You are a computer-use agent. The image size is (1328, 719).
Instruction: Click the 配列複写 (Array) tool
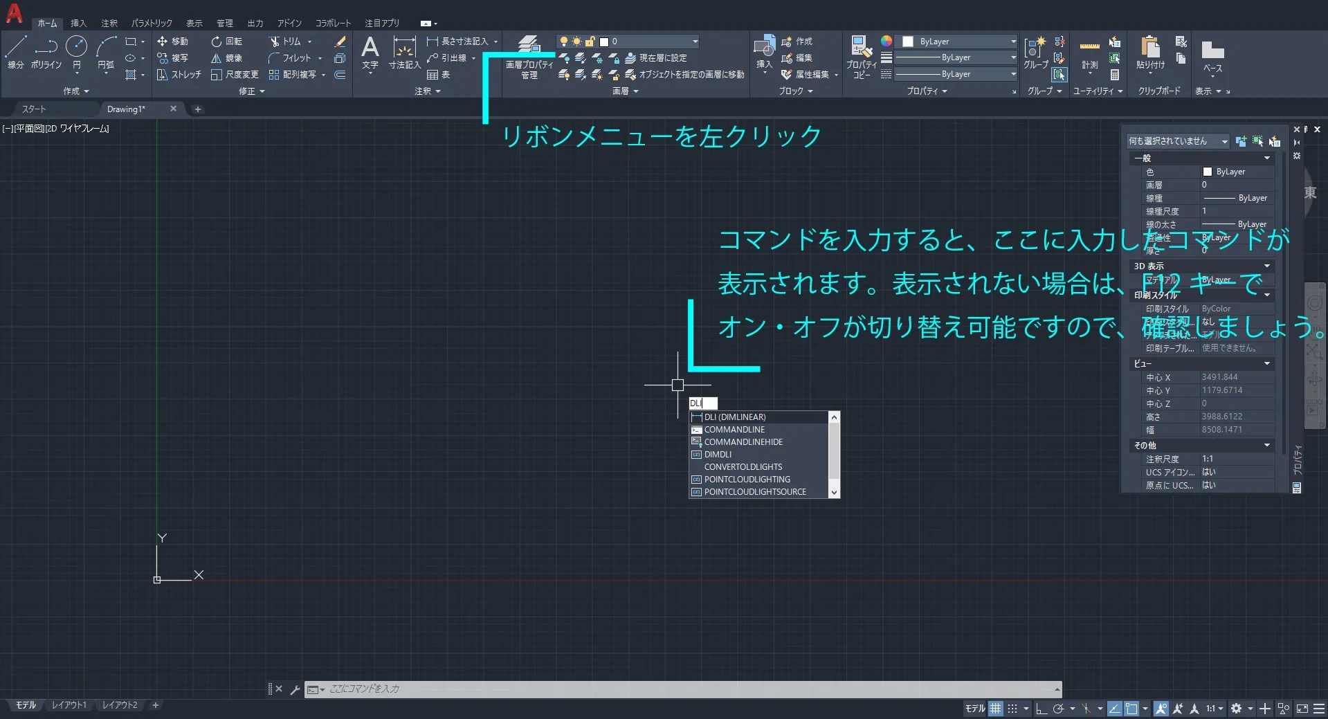pyautogui.click(x=292, y=75)
